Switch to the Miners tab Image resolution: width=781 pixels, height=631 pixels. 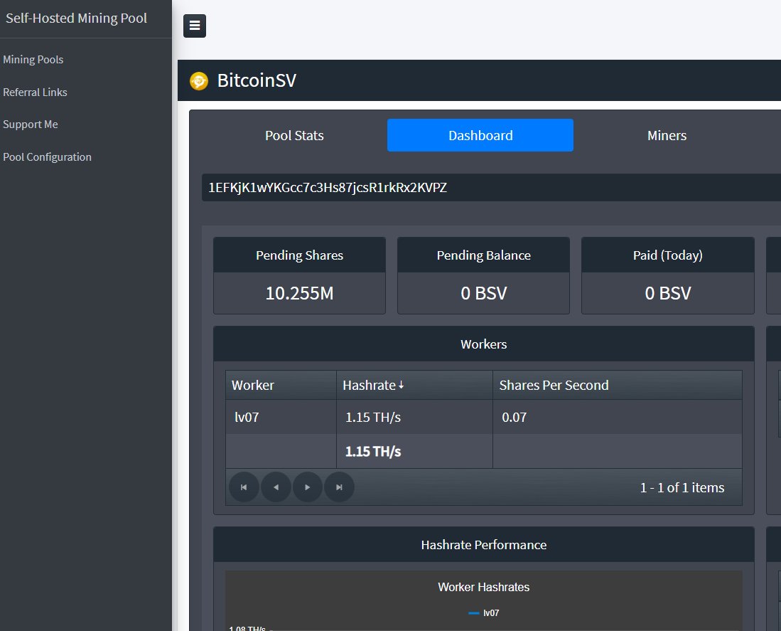coord(667,135)
